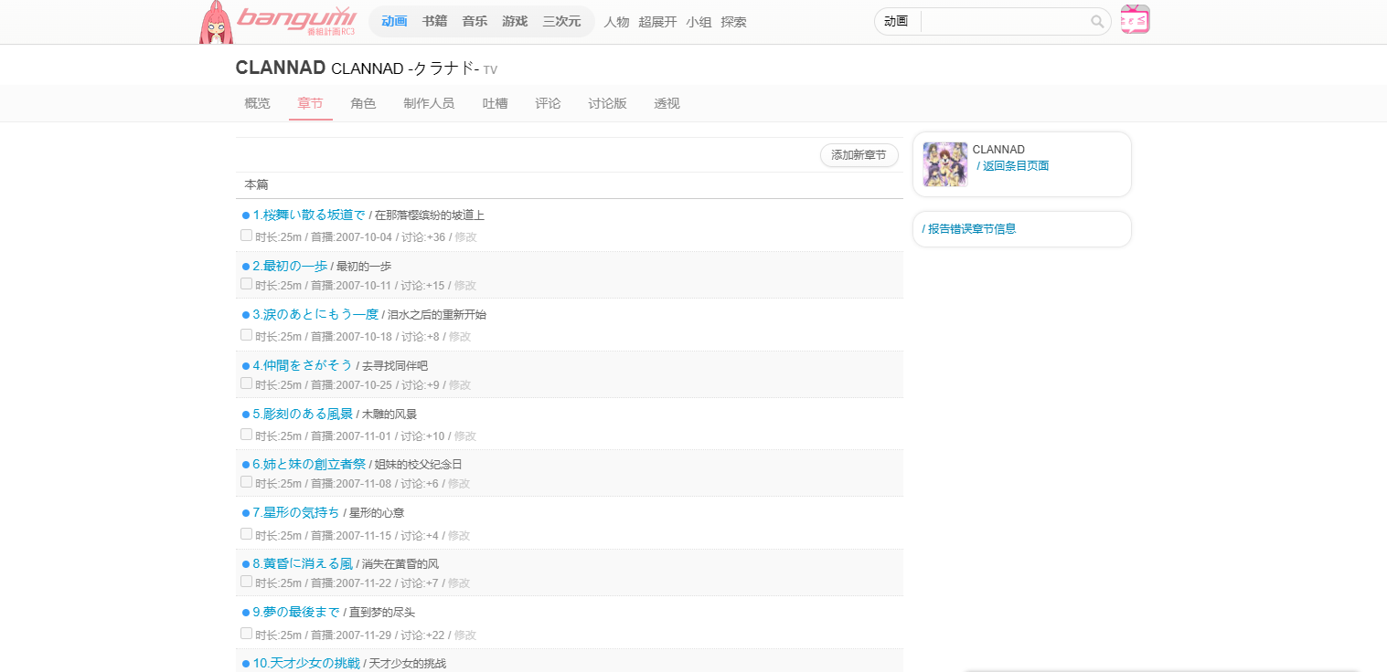Open 游戏 in the top navigation

point(515,22)
